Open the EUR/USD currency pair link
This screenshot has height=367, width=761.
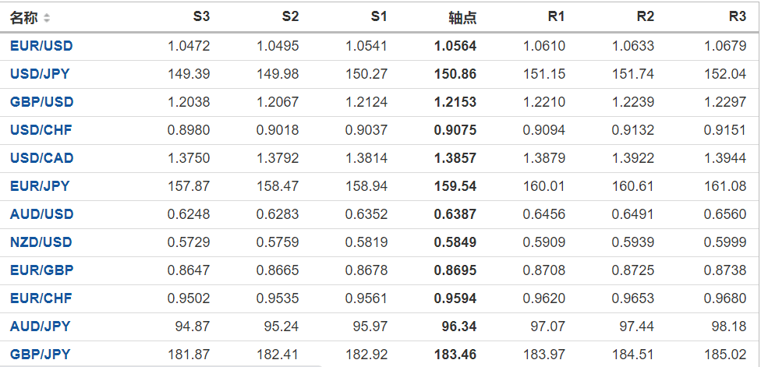click(x=41, y=46)
